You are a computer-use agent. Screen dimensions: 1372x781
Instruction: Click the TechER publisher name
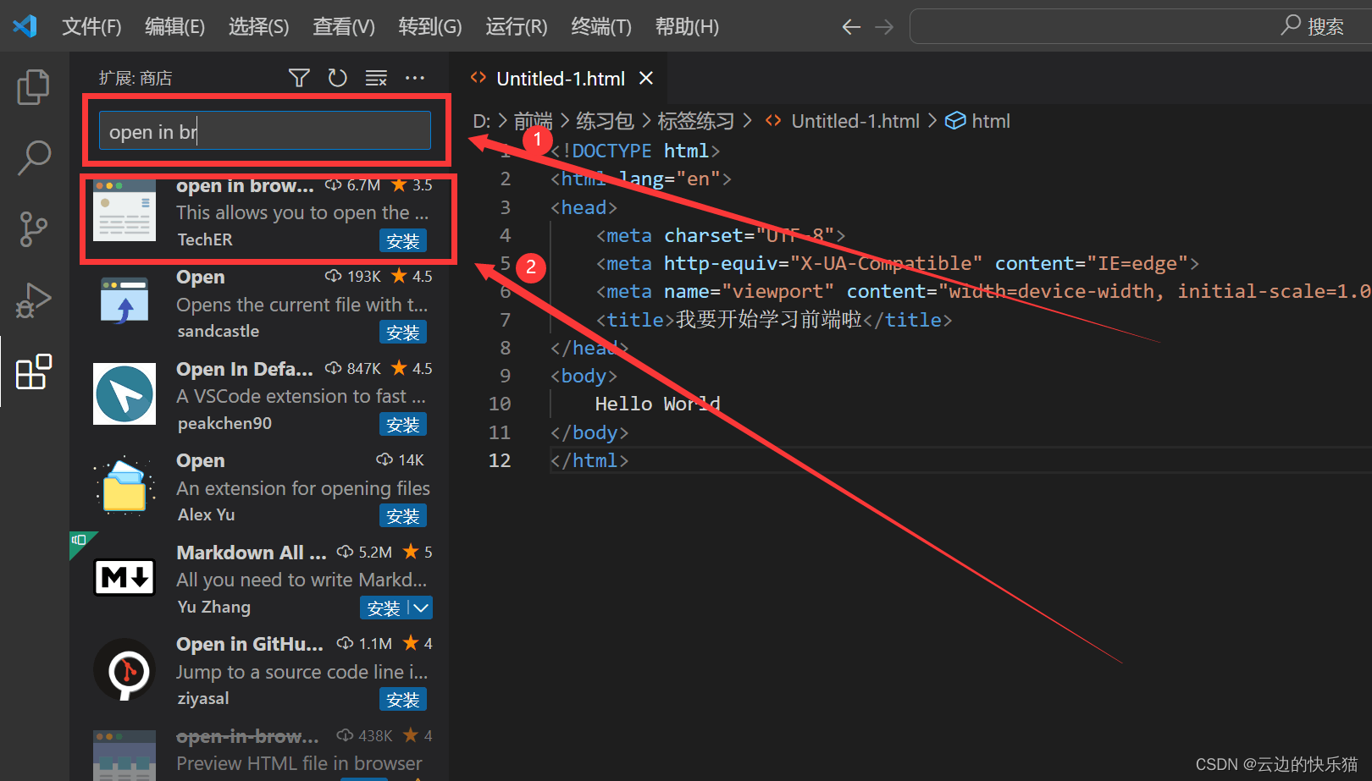click(205, 239)
